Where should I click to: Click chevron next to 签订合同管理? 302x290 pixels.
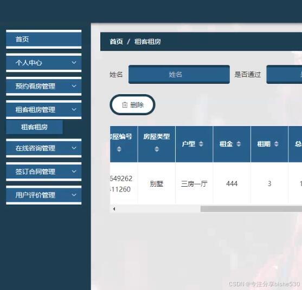pyautogui.click(x=74, y=172)
